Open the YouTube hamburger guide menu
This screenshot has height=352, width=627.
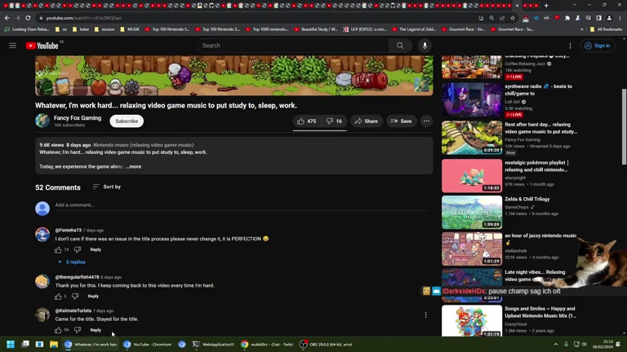pyautogui.click(x=13, y=46)
